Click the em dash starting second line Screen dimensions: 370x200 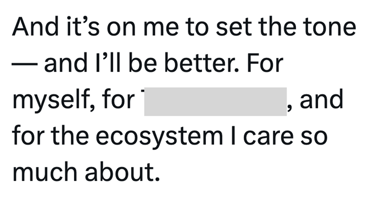point(25,65)
